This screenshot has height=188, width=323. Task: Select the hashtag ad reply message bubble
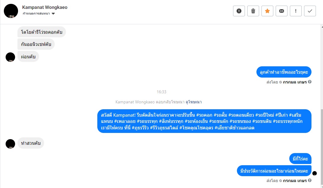pos(204,121)
